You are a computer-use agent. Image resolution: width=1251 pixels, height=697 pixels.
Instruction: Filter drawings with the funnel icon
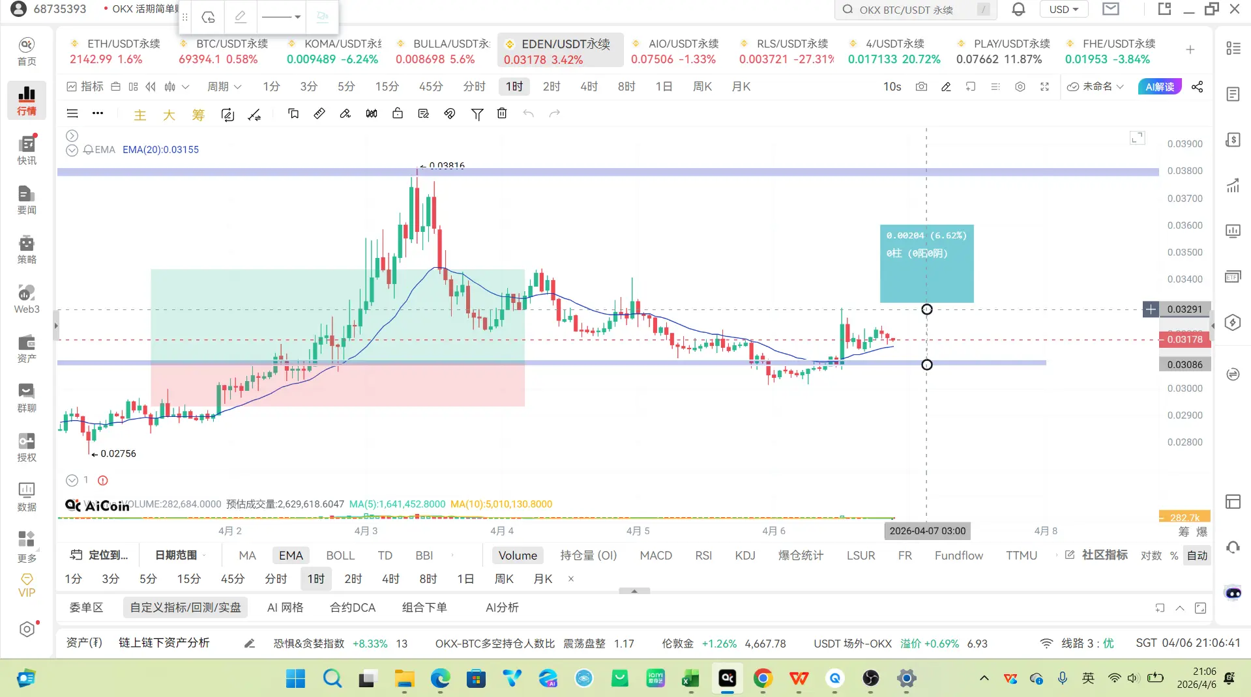477,114
